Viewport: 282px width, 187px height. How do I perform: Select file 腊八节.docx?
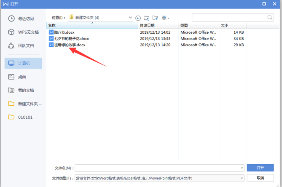tap(64, 32)
